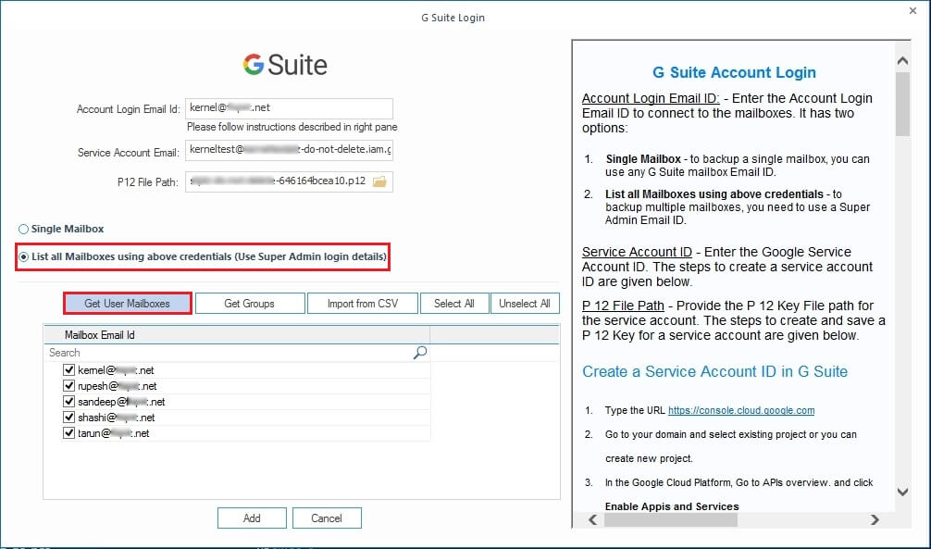Click the underlined Service Account ID text
Image resolution: width=931 pixels, height=549 pixels.
coord(637,252)
